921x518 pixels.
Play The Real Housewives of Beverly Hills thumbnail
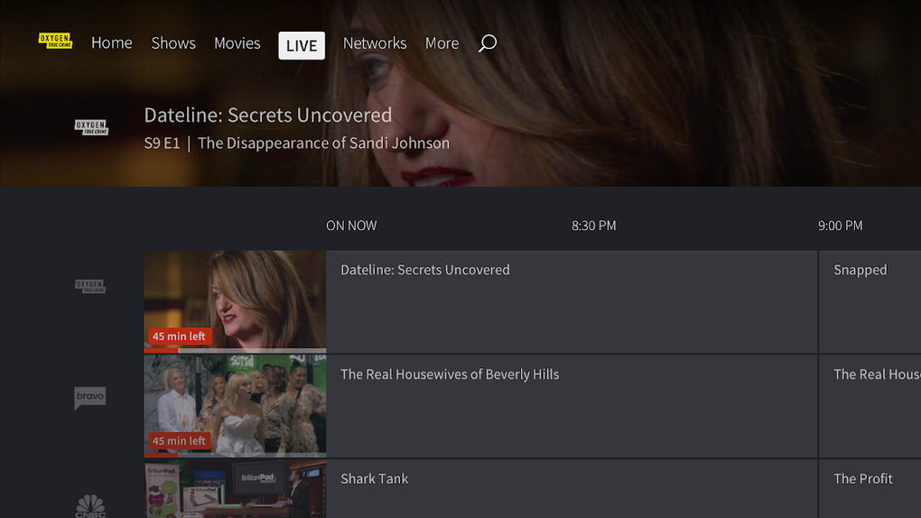pyautogui.click(x=235, y=404)
